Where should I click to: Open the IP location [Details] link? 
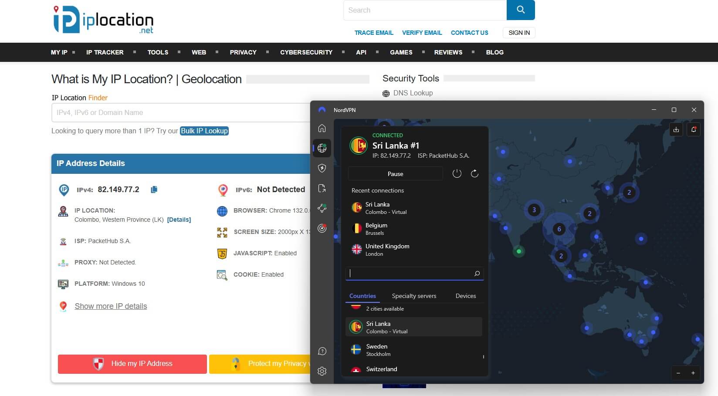(179, 220)
